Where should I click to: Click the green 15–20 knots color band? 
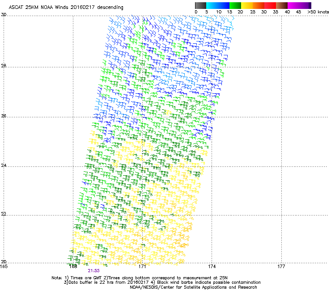point(235,5)
